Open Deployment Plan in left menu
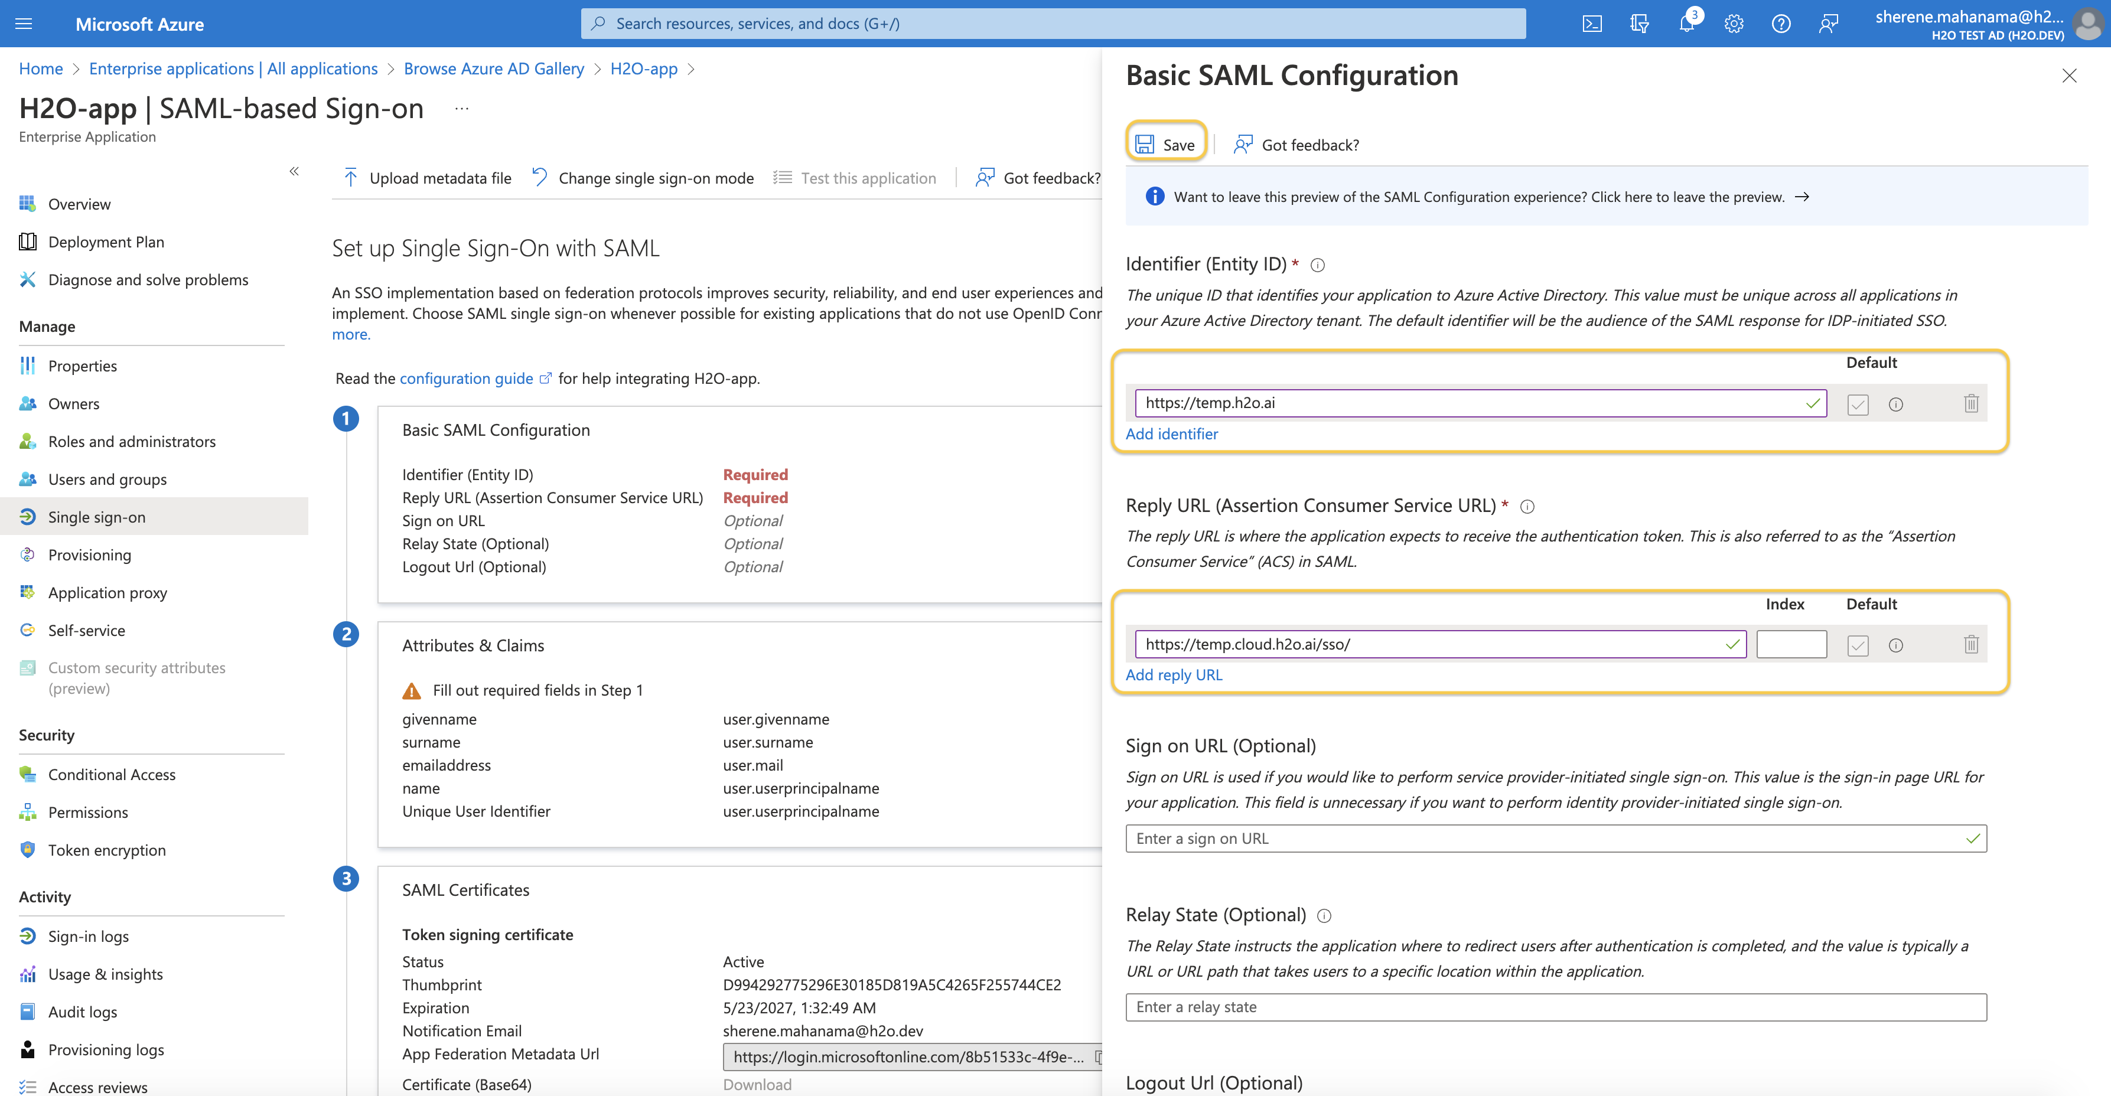 click(x=154, y=242)
